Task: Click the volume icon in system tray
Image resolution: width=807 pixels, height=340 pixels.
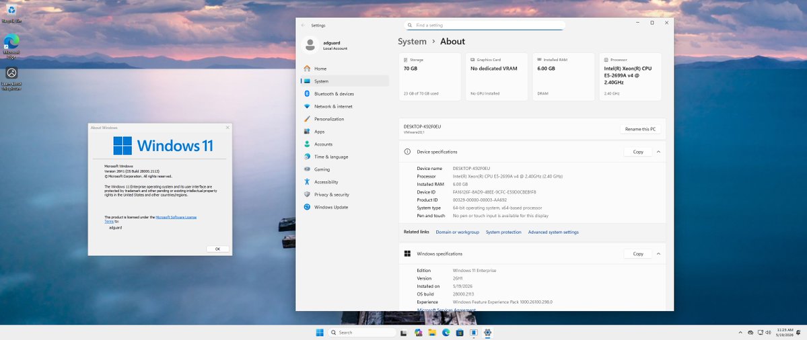Action: 769,333
